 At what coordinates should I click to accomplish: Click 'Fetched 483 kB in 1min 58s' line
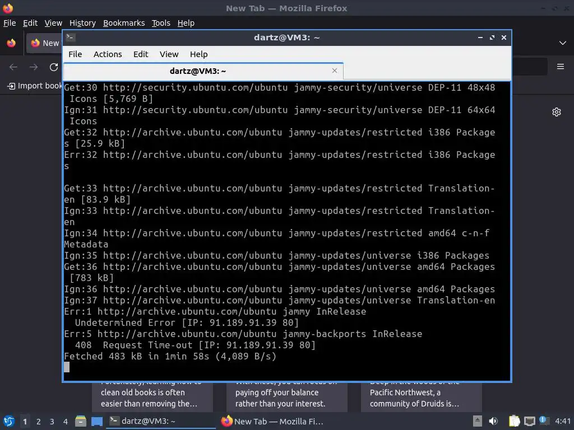(x=170, y=356)
